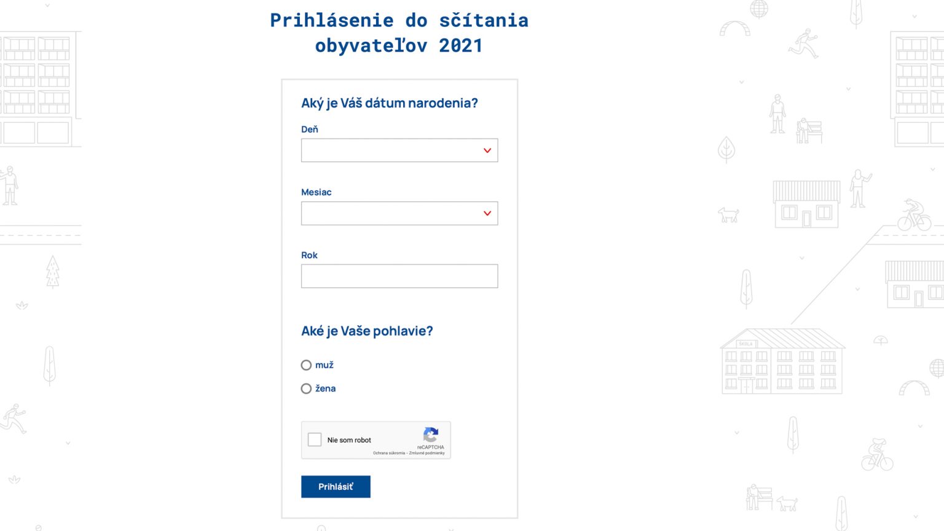Screen dimensions: 944x531
Task: Open the Deň dropdown
Action: point(399,151)
